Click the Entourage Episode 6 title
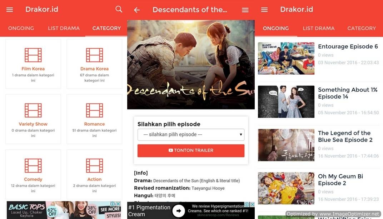Screen dimensions: 383x219 point(348,46)
